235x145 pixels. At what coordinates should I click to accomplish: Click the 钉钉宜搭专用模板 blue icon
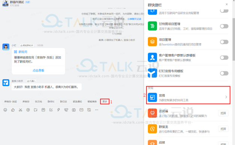[152, 73]
